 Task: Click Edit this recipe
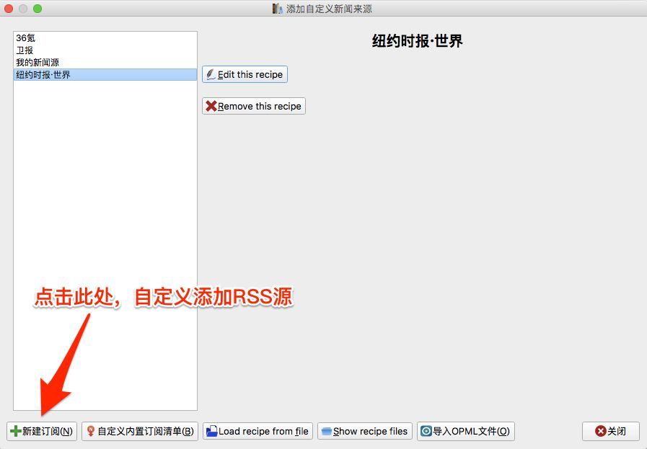(x=245, y=75)
